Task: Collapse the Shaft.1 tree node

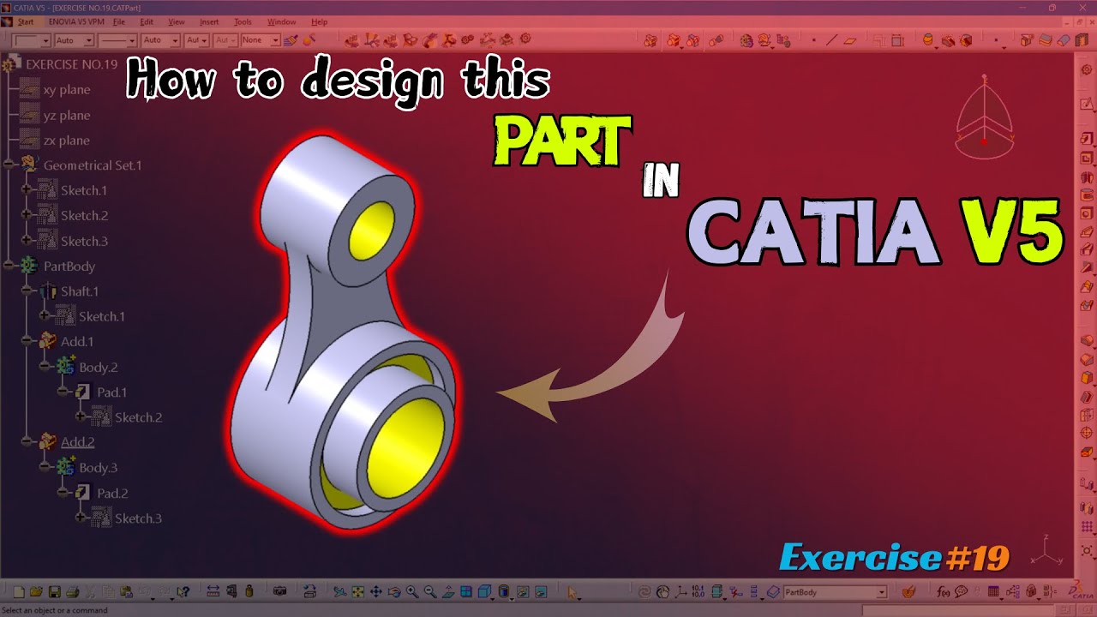Action: point(27,291)
